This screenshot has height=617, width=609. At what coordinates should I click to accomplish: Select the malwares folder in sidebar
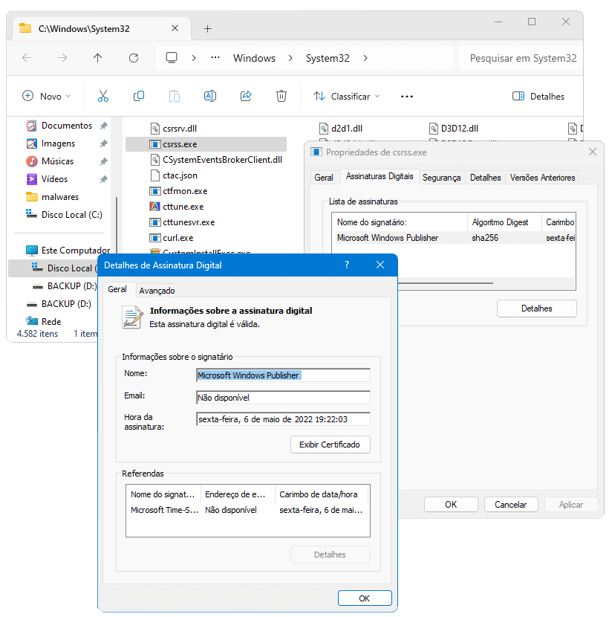(x=59, y=197)
